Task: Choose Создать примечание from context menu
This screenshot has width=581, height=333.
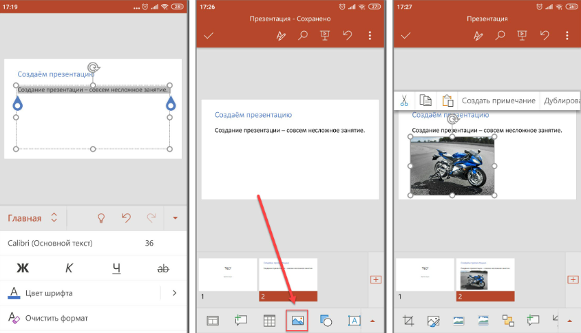Action: point(498,100)
